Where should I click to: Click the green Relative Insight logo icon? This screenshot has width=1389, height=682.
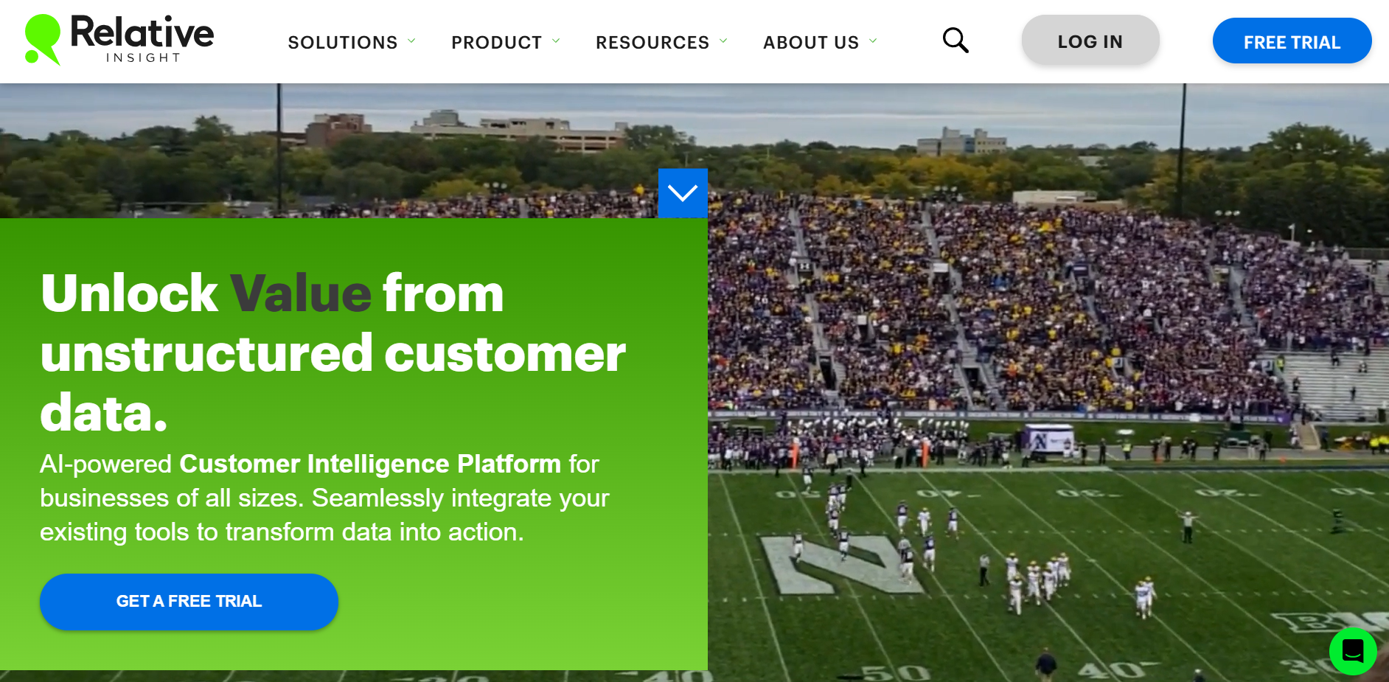click(42, 39)
